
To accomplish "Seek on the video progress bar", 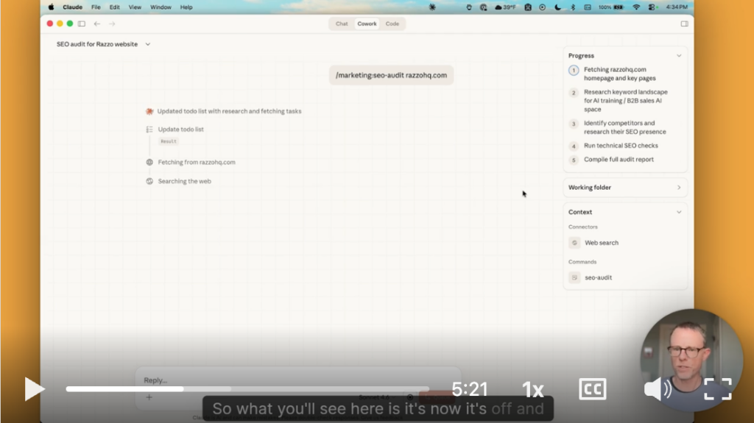I will pos(247,389).
